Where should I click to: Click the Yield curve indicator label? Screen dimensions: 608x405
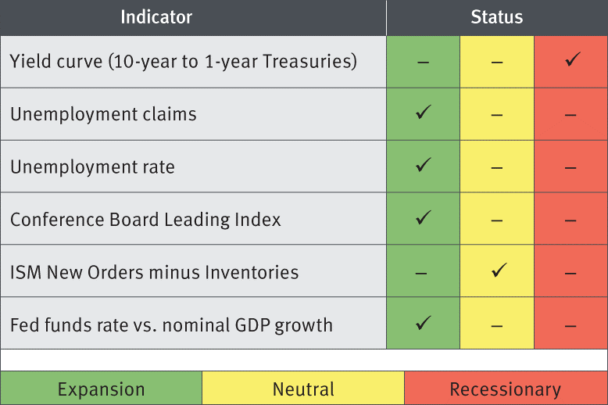tap(184, 61)
